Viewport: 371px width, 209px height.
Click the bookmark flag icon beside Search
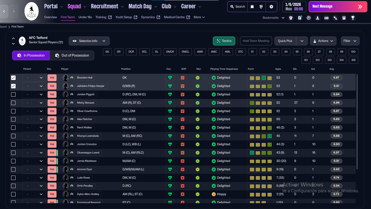point(252,7)
